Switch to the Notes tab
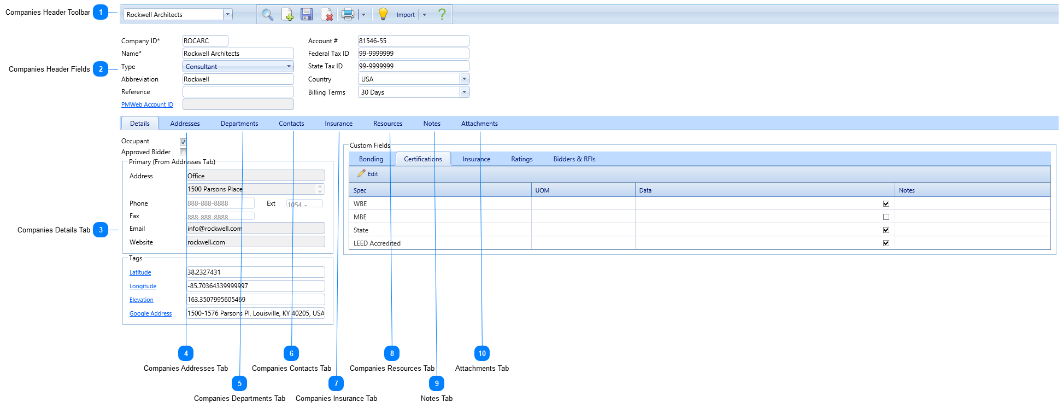This screenshot has width=1063, height=408. pyautogui.click(x=432, y=123)
